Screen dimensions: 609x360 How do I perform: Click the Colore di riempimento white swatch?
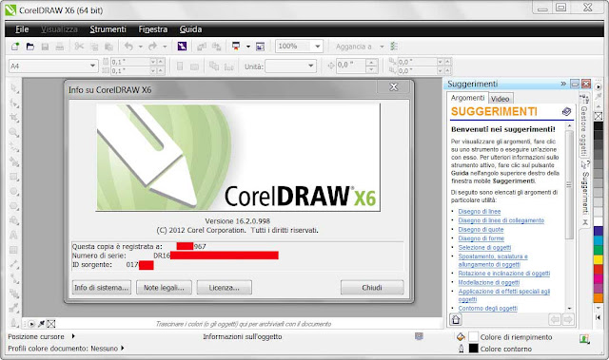point(474,337)
